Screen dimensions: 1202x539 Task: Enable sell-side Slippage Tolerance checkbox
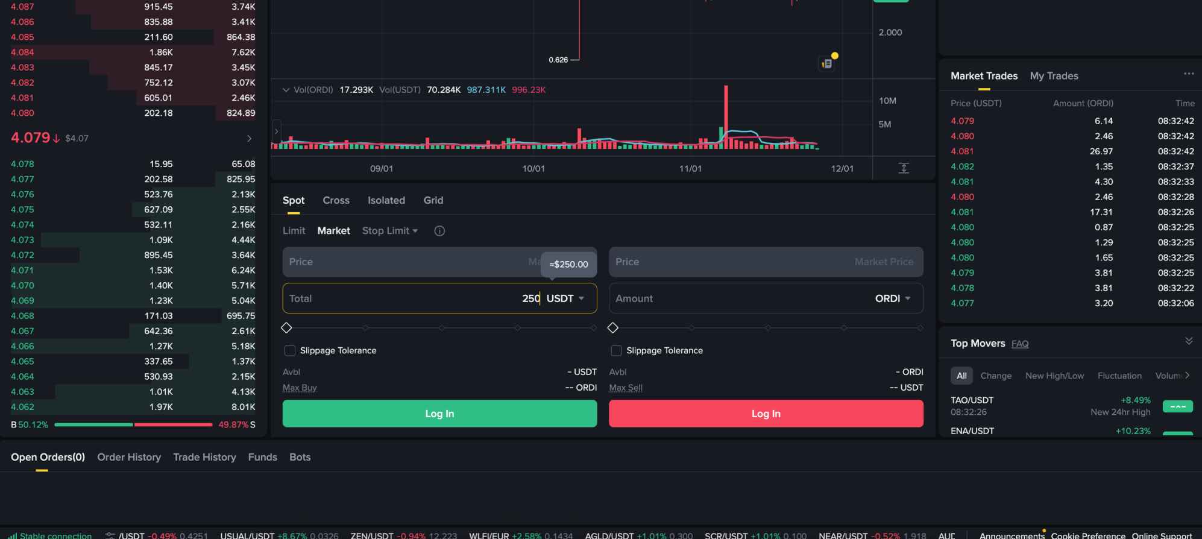tap(616, 350)
